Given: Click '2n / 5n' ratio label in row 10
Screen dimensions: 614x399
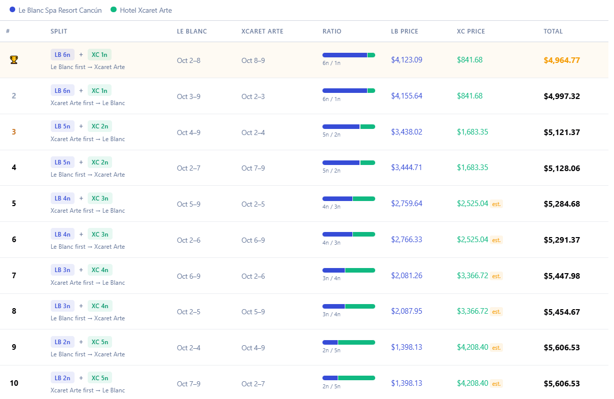Looking at the screenshot, I should 332,386.
